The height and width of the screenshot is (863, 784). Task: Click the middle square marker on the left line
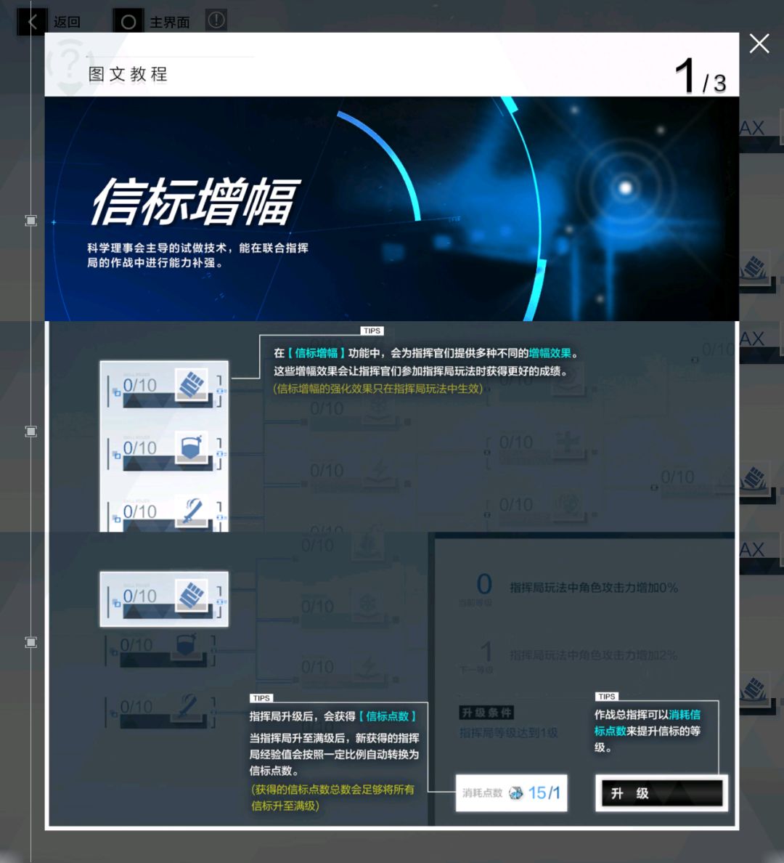click(30, 431)
